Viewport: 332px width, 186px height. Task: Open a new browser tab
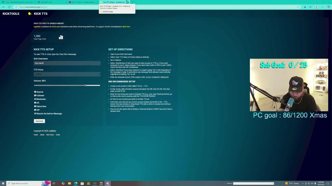(x=133, y=2)
